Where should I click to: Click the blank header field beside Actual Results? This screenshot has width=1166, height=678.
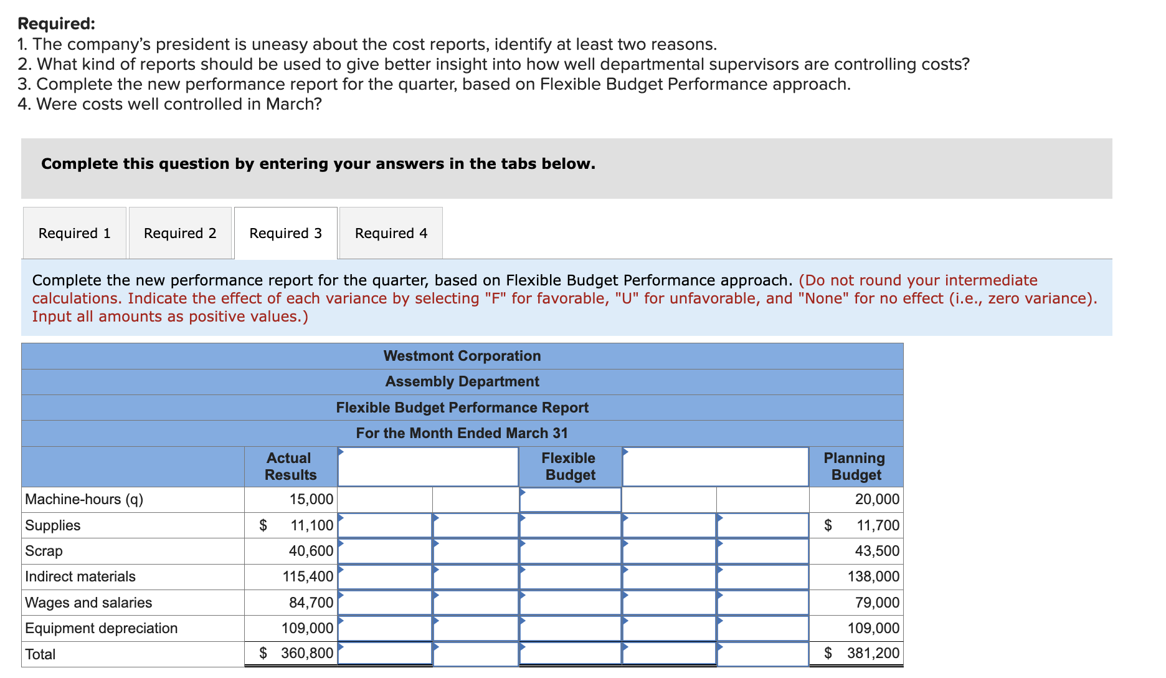427,466
